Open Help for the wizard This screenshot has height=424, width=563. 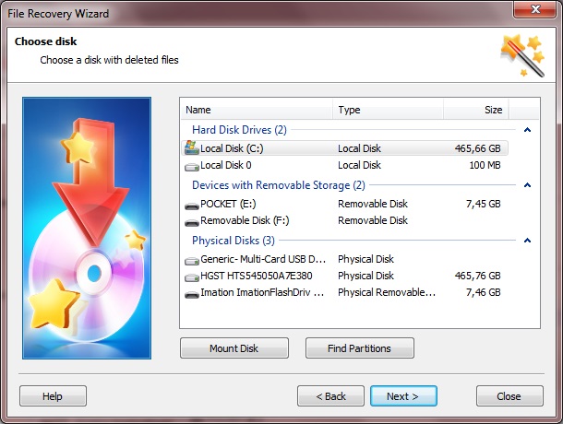53,396
